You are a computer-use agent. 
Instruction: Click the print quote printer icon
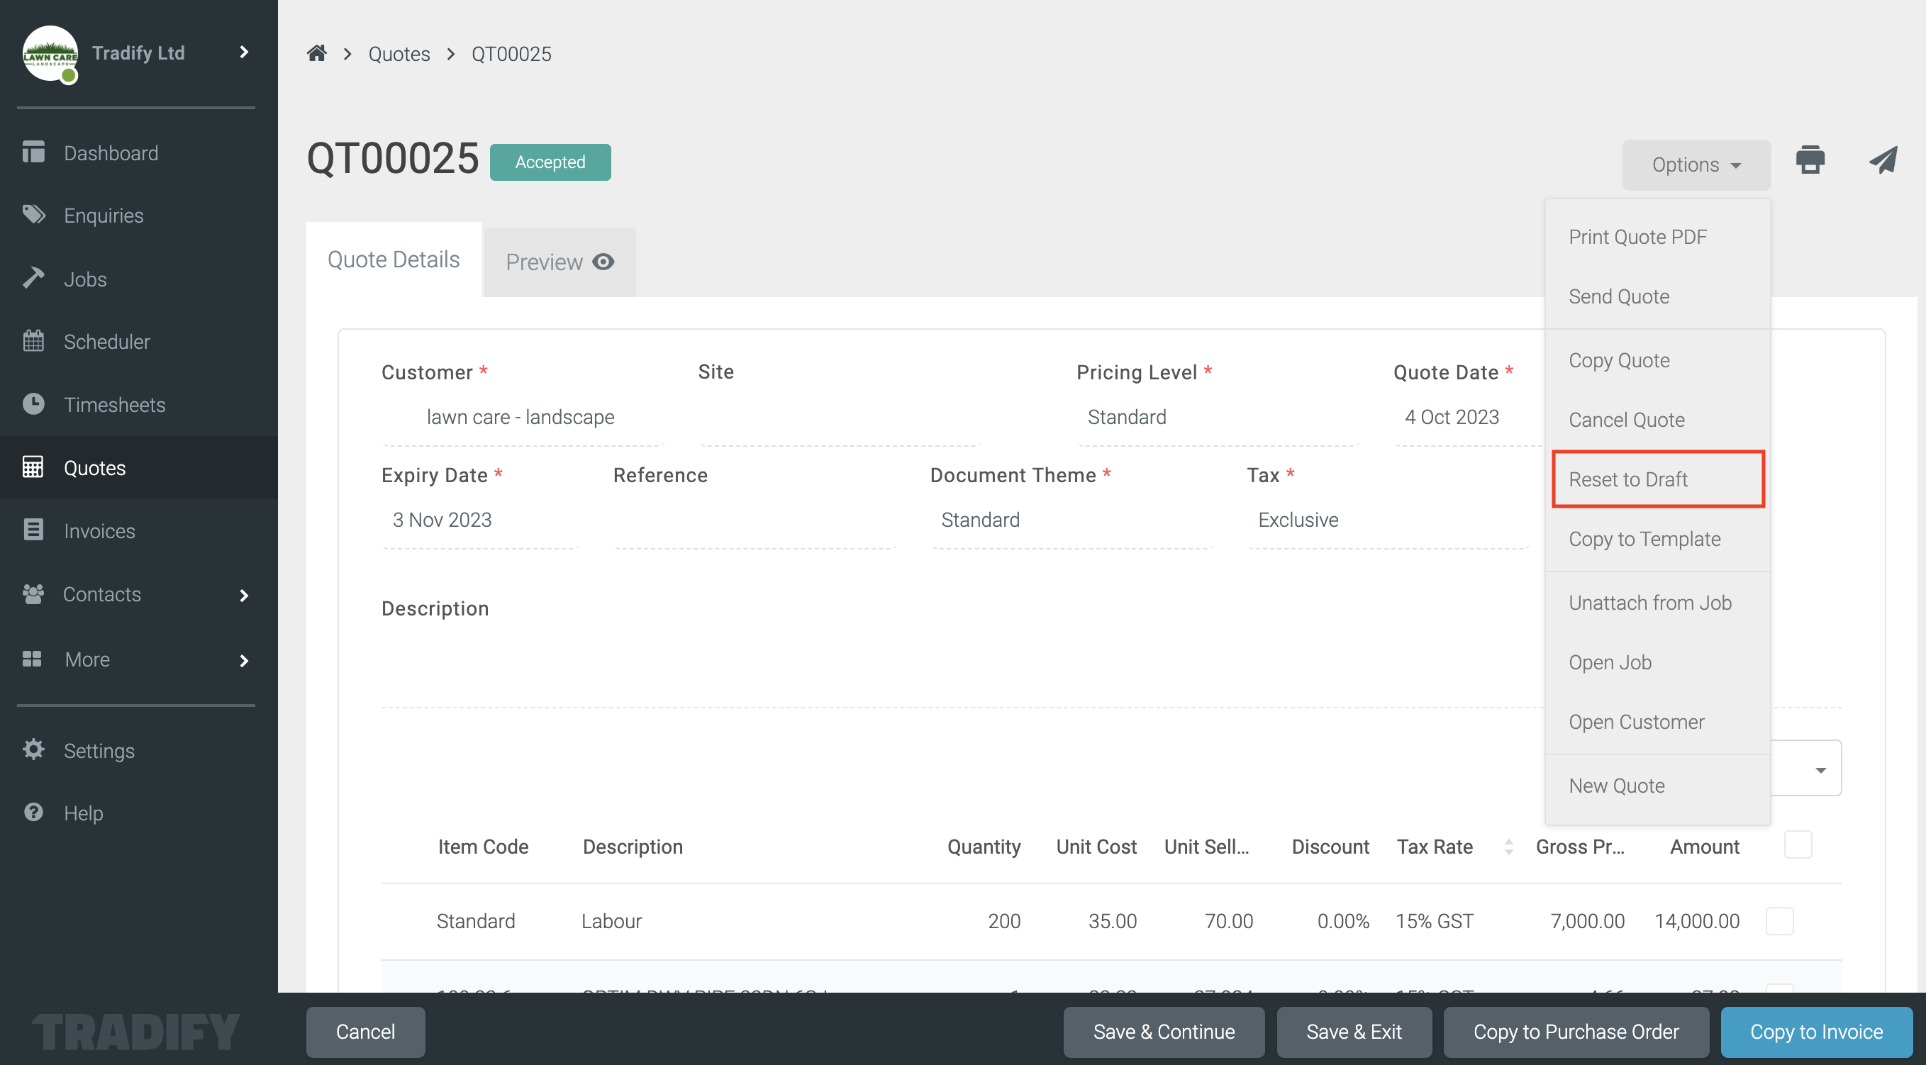point(1810,160)
